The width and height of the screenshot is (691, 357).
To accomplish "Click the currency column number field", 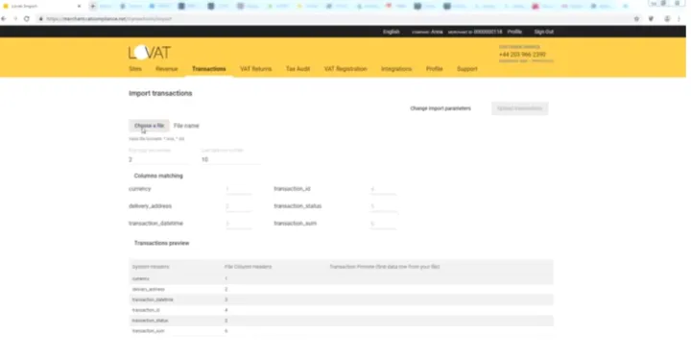I will [238, 189].
